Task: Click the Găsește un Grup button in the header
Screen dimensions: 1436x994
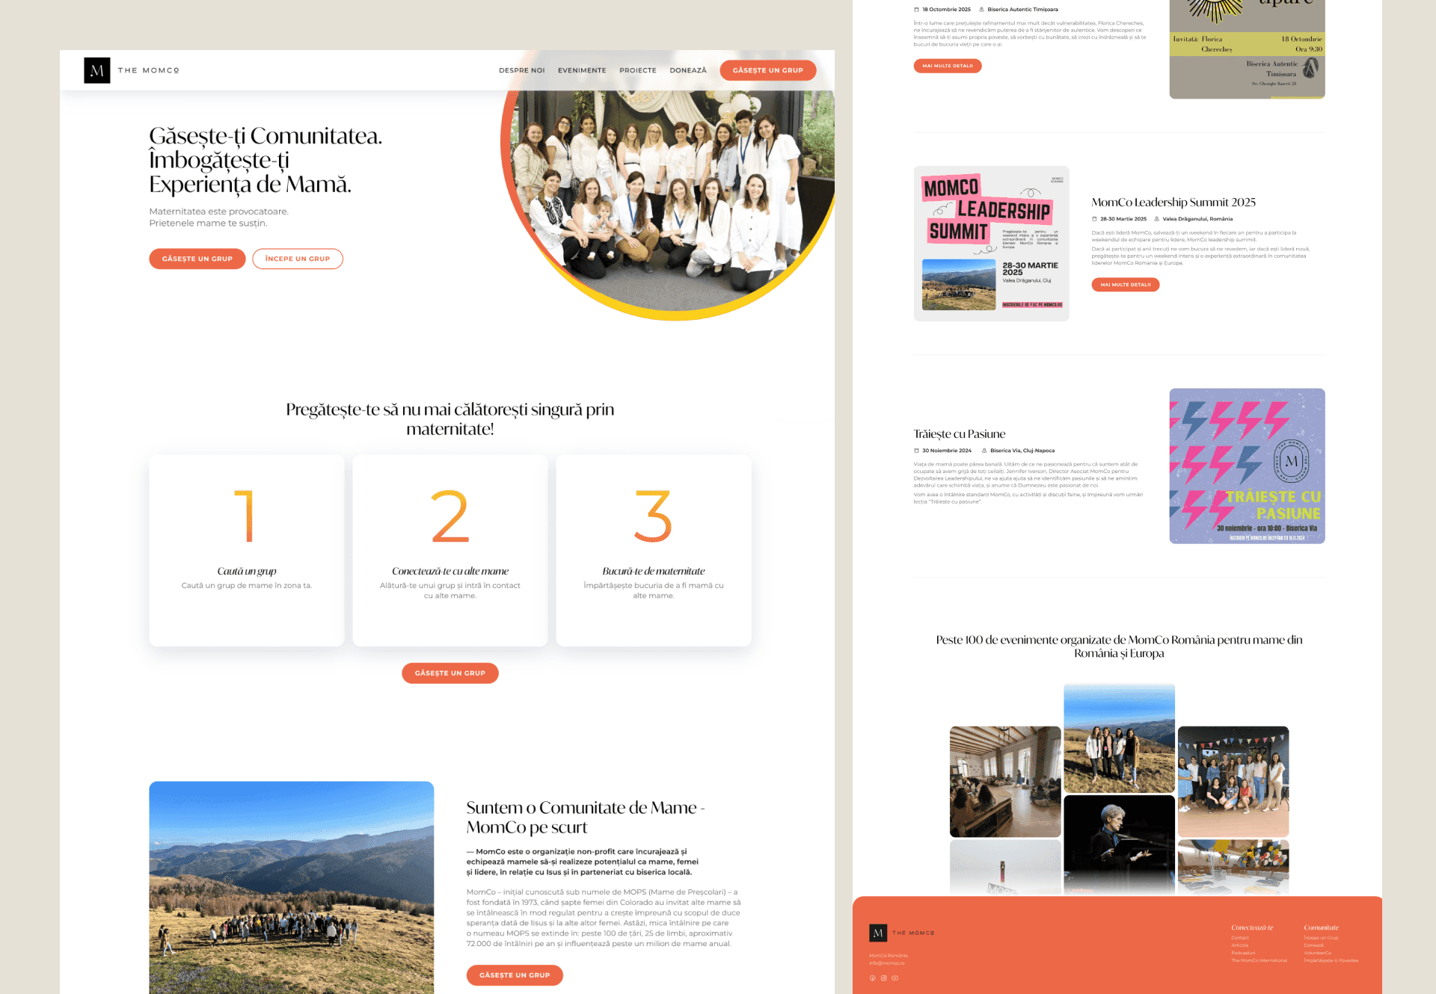Action: pyautogui.click(x=768, y=70)
